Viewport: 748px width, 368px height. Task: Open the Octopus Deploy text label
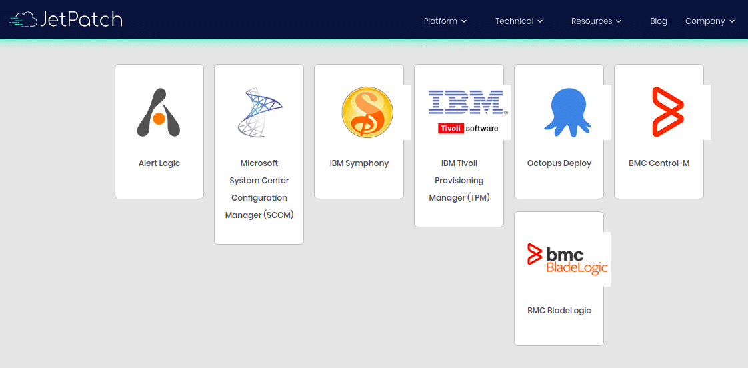click(x=559, y=163)
